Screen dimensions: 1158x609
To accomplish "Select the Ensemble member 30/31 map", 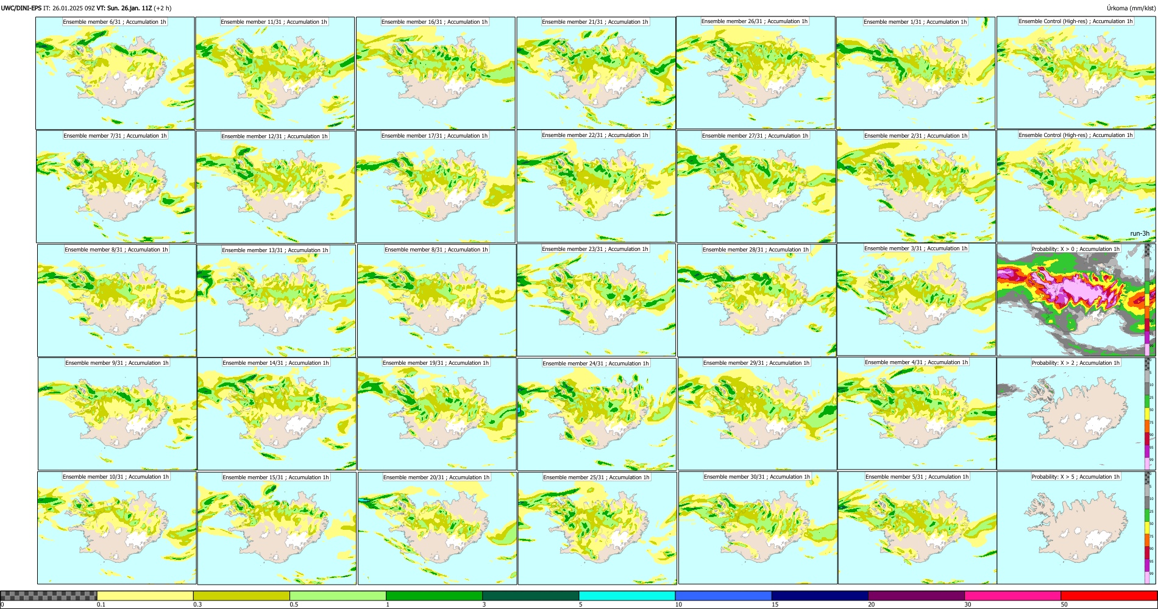I will 758,528.
